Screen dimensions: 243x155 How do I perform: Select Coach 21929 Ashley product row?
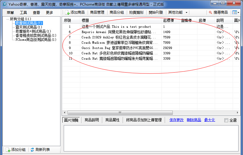(x=151, y=37)
